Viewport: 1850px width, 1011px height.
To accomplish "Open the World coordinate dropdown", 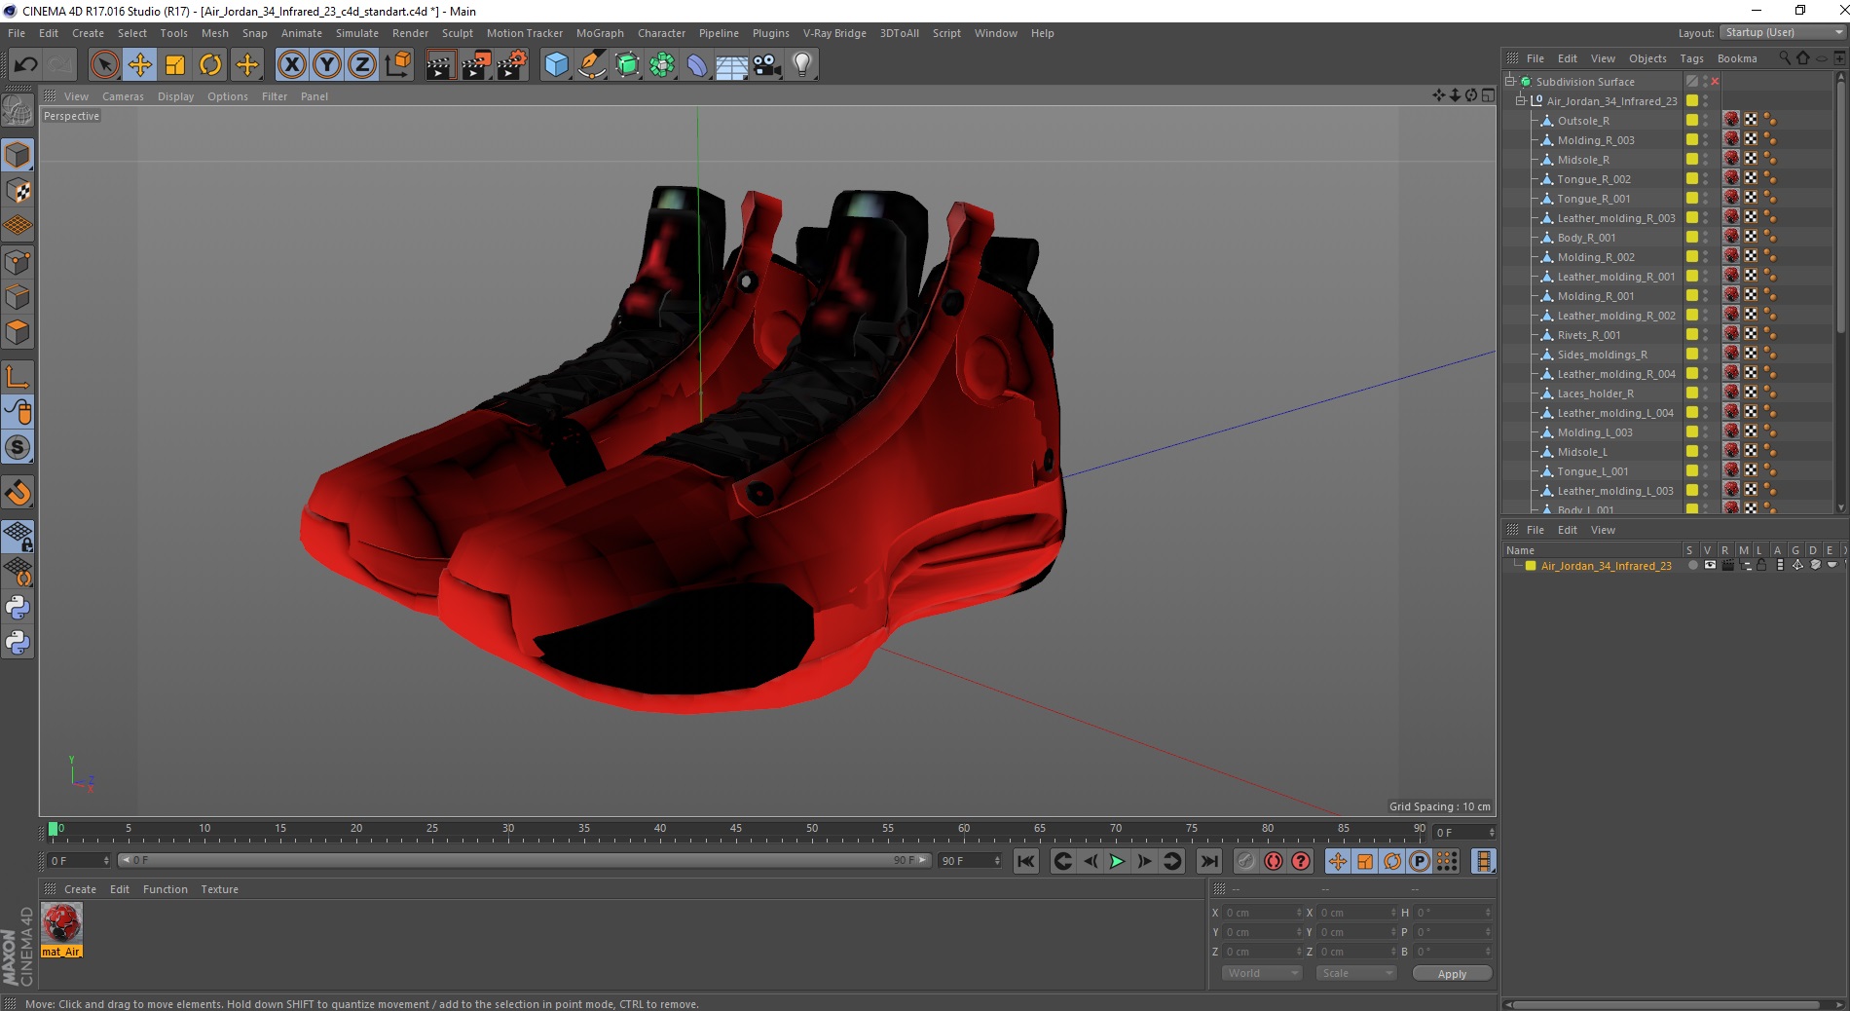I will click(1262, 973).
